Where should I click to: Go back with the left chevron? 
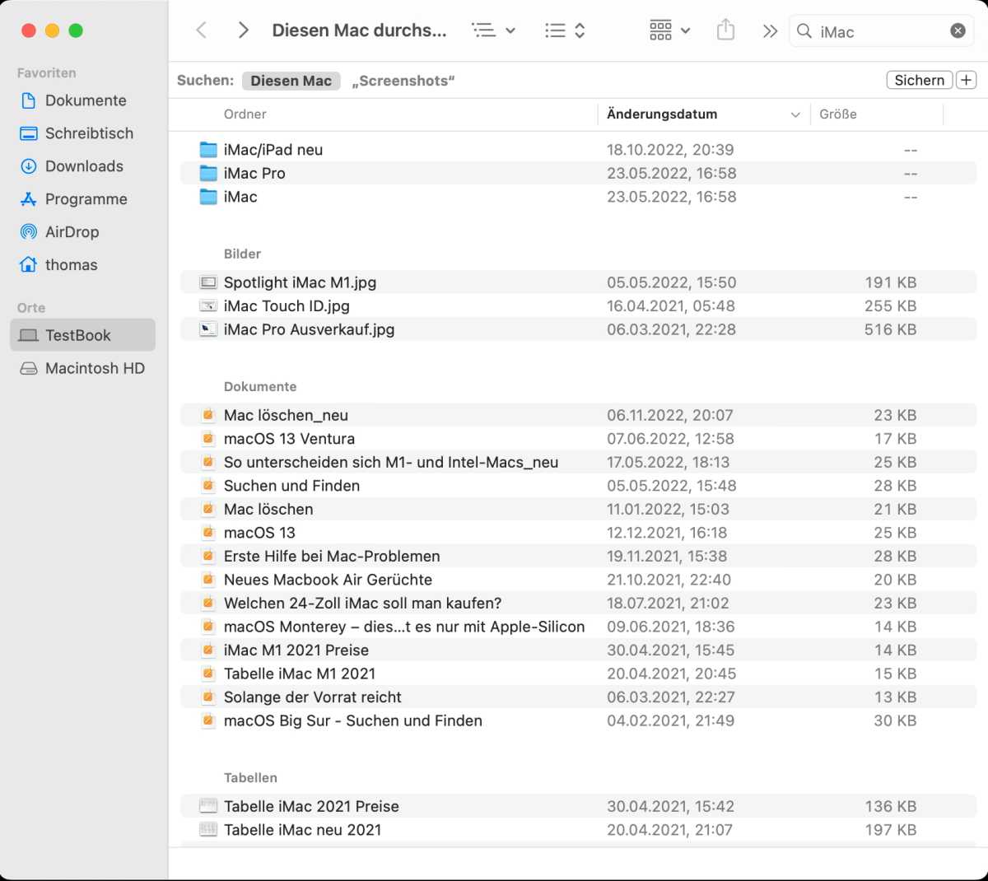[201, 30]
